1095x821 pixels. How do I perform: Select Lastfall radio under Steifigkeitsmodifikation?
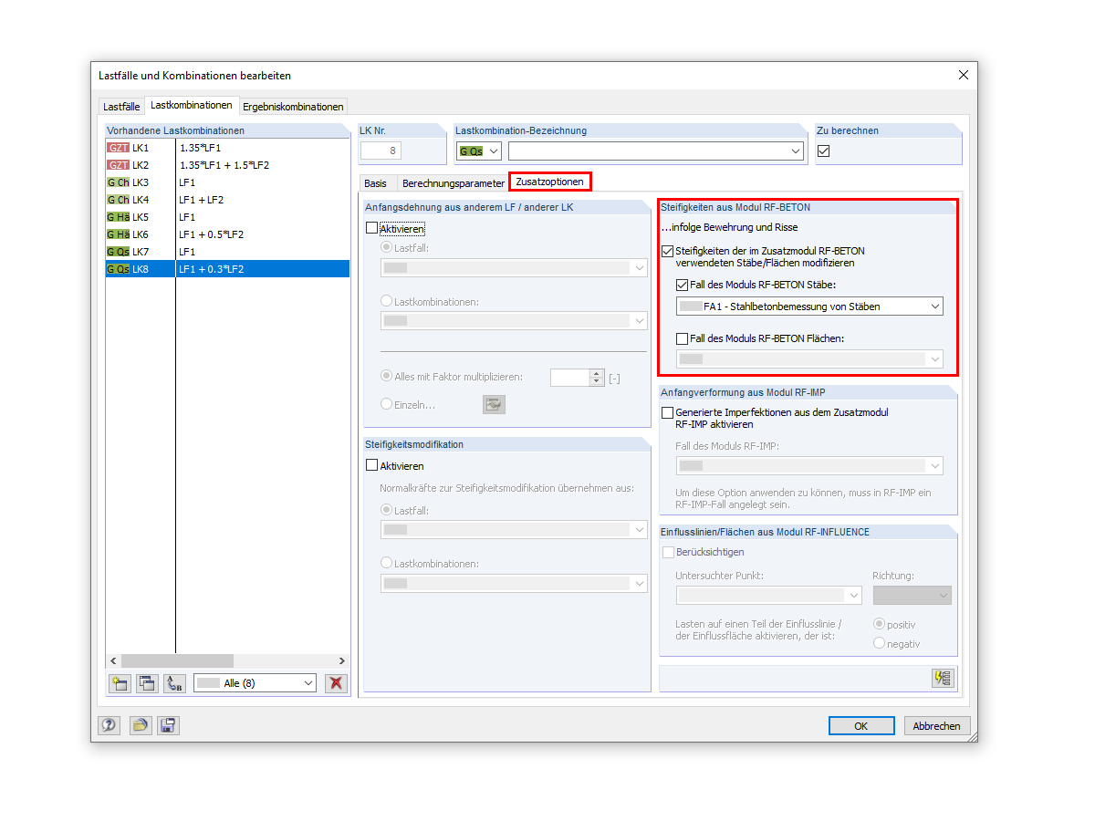pyautogui.click(x=387, y=510)
